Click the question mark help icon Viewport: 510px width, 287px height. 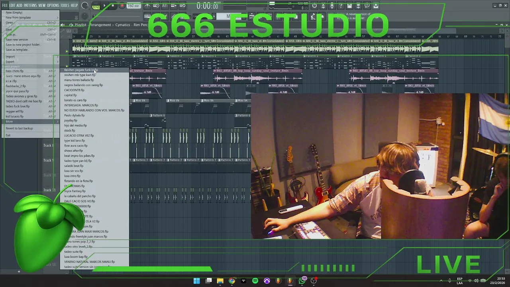[x=341, y=6]
